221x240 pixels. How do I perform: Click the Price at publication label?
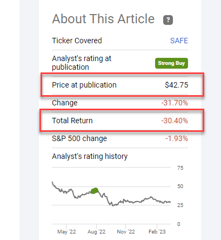pos(84,85)
